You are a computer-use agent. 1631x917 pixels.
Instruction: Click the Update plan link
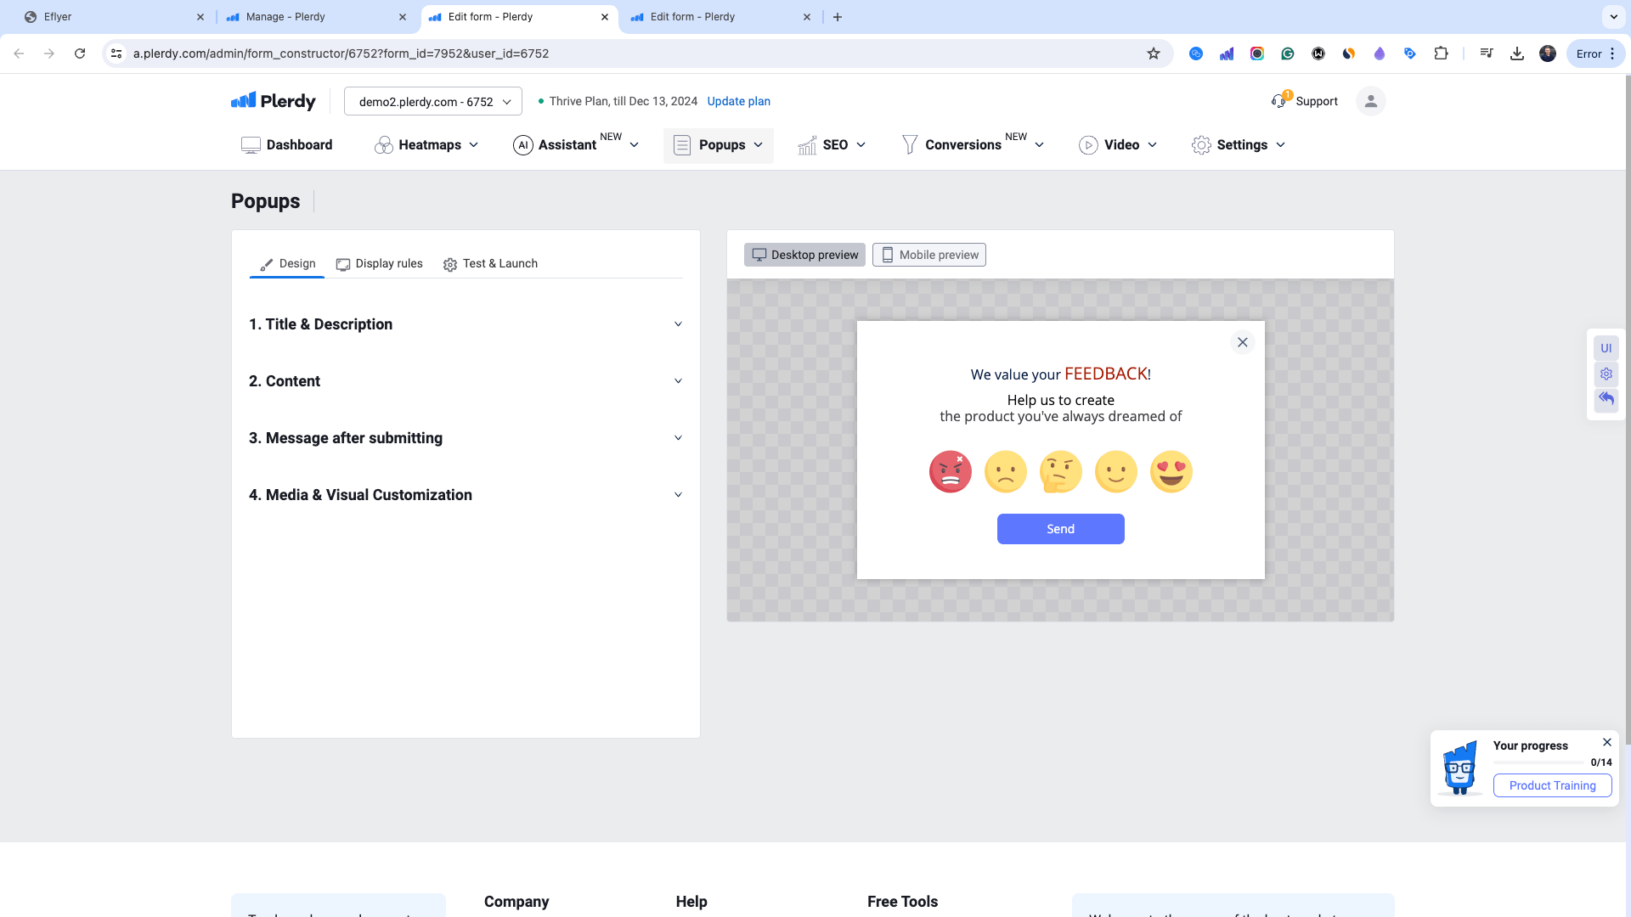(x=739, y=101)
